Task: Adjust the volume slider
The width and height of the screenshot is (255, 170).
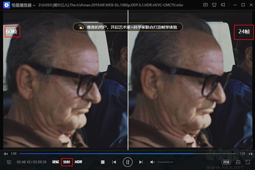Action: [x=165, y=162]
